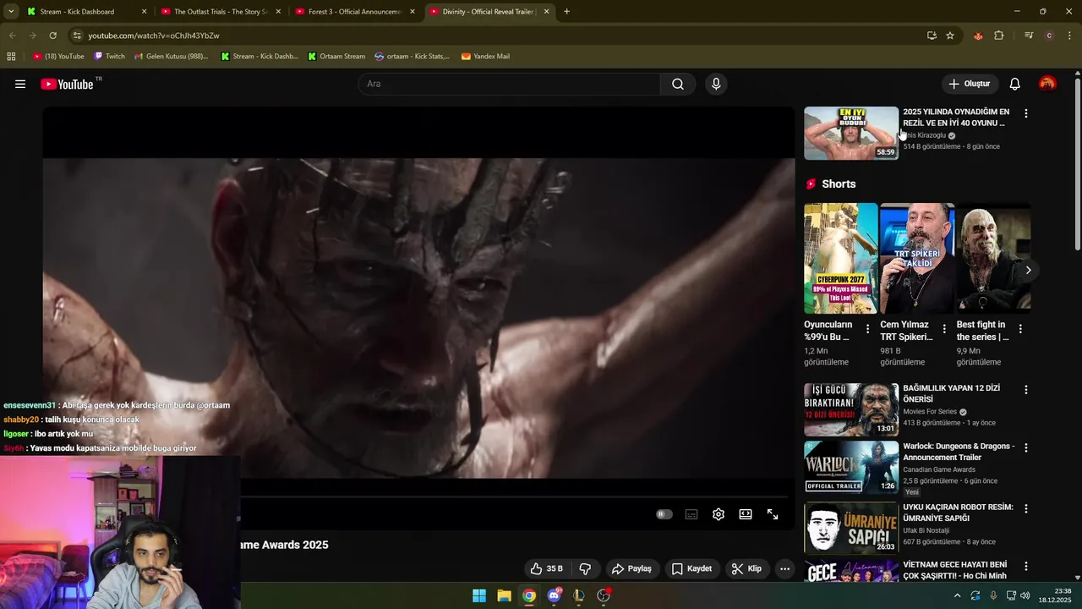Viewport: 1082px width, 609px height.
Task: Open the ÜMRANİYE SAPIĞI video thumbnail
Action: point(851,528)
